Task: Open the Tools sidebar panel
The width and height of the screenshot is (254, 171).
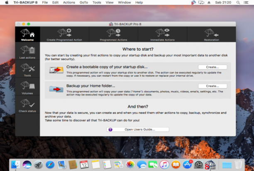Action: point(27,69)
